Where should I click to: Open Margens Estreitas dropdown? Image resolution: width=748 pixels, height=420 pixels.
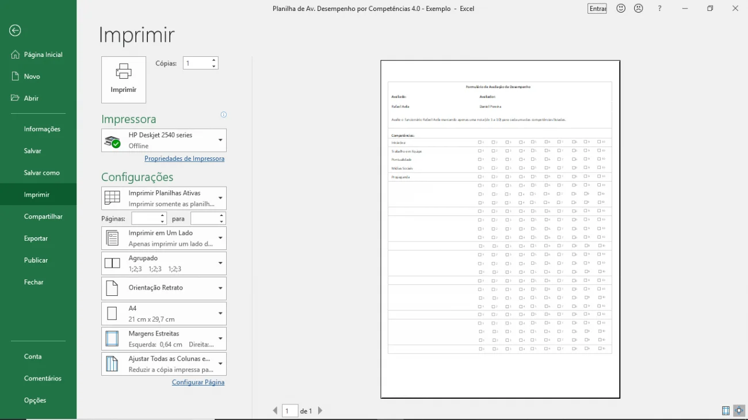[164, 339]
